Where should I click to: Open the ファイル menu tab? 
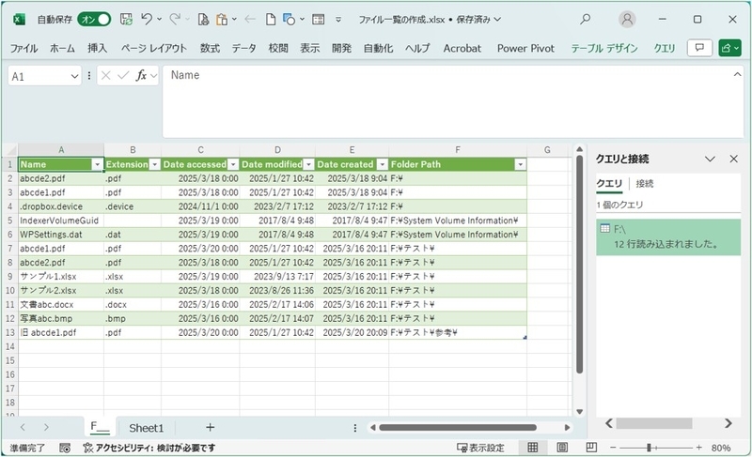pyautogui.click(x=24, y=49)
